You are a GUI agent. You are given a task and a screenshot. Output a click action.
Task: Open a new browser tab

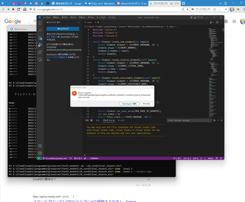pyautogui.click(x=183, y=3)
